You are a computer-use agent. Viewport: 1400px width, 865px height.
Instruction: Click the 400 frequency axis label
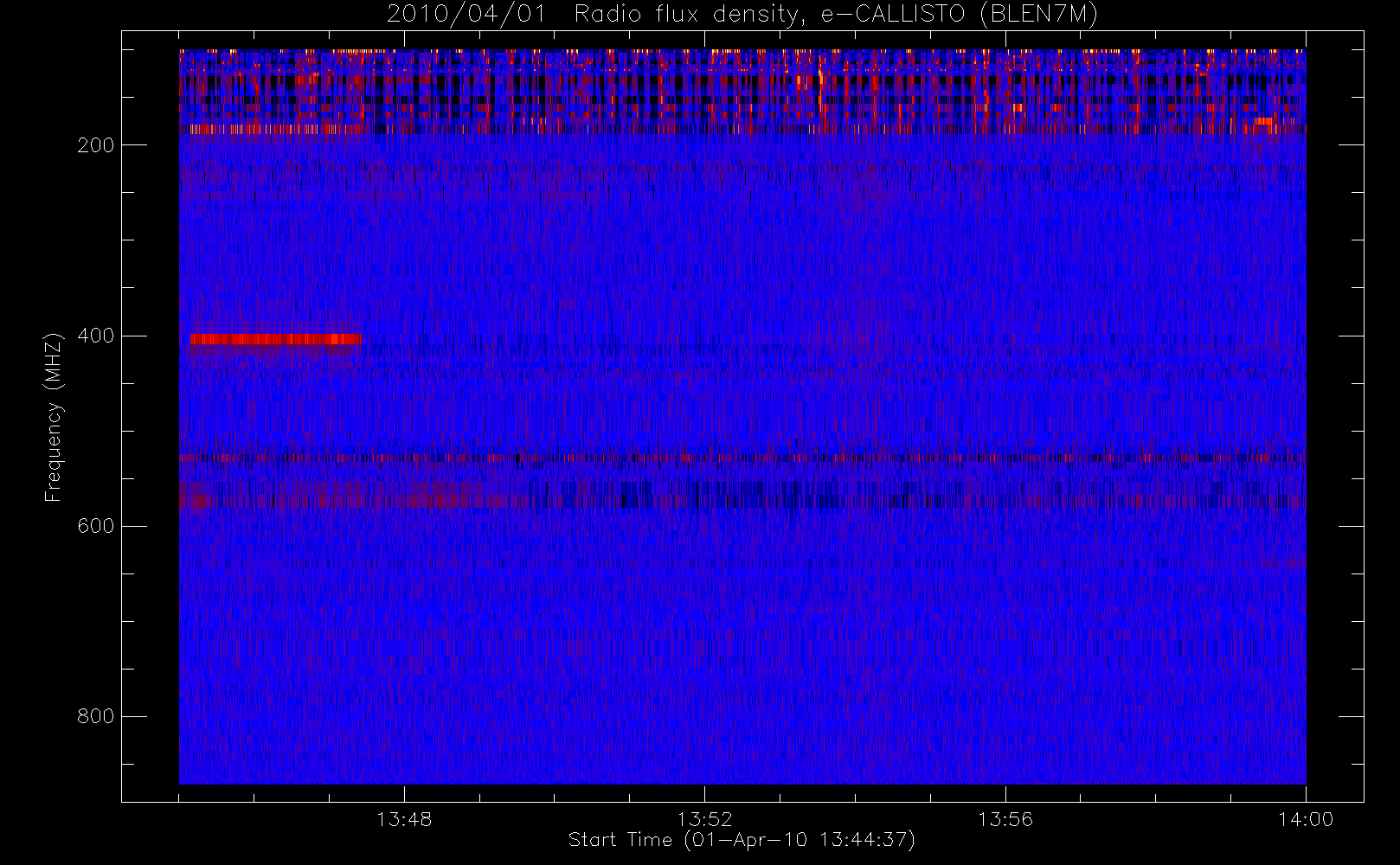point(95,336)
